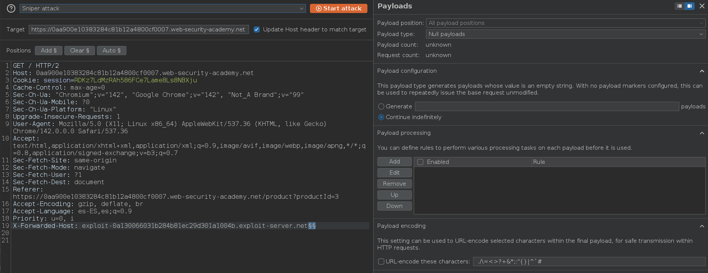Open the Payload type dropdown
708x273 pixels.
coord(565,34)
